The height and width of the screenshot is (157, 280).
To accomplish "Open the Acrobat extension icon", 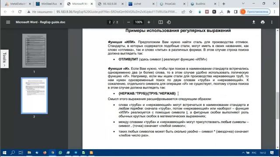I will click(221, 12).
